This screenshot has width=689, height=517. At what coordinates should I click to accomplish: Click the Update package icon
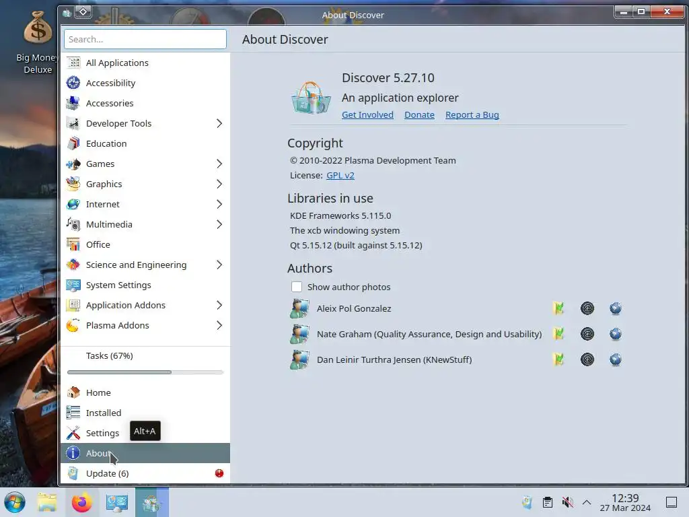click(x=73, y=473)
